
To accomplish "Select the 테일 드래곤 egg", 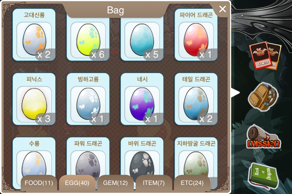I will (x=196, y=99).
